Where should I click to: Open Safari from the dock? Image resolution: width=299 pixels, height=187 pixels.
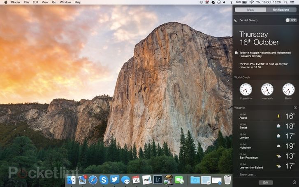(93, 180)
